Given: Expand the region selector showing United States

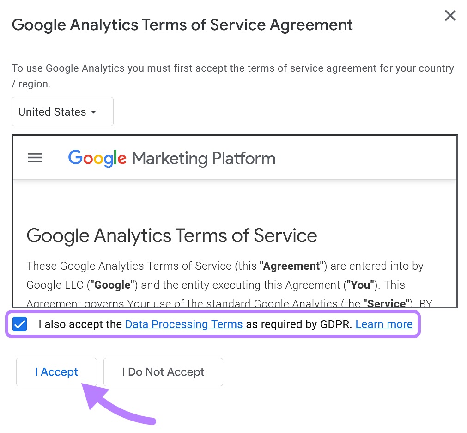Looking at the screenshot, I should pos(62,111).
